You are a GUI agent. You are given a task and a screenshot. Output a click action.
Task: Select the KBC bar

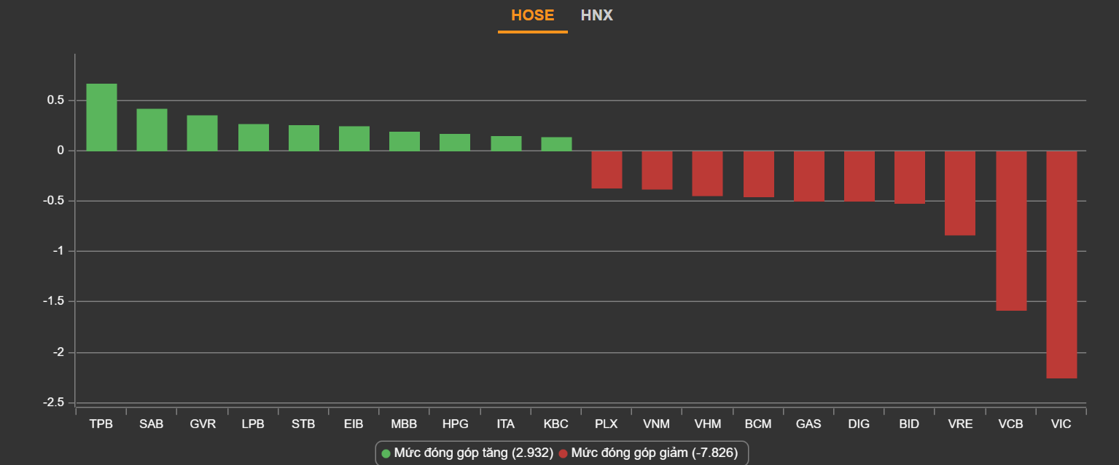pyautogui.click(x=556, y=144)
